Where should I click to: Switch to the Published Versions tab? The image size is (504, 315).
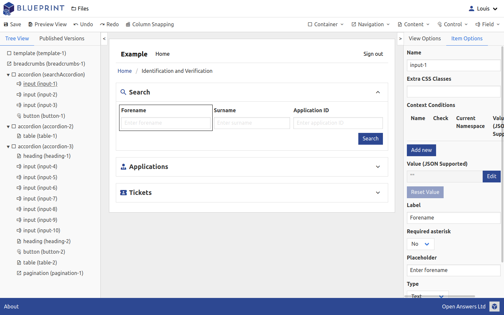[x=62, y=38]
